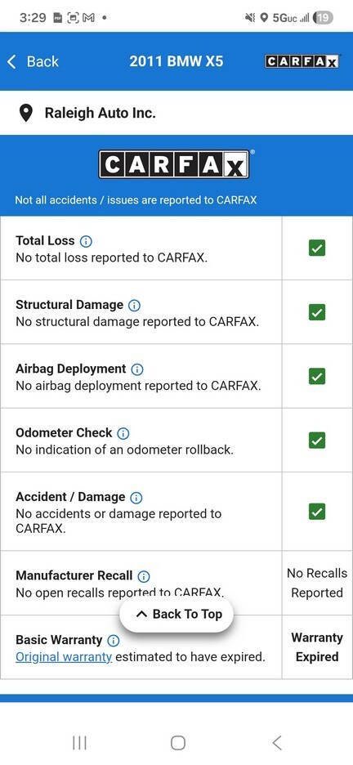Image resolution: width=353 pixels, height=765 pixels.
Task: Tap the Basic Warranty info icon
Action: pyautogui.click(x=113, y=640)
